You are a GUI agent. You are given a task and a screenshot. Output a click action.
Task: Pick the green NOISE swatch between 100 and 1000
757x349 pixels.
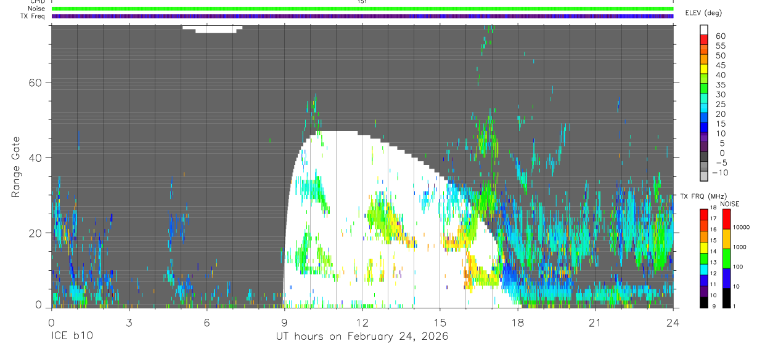point(726,259)
